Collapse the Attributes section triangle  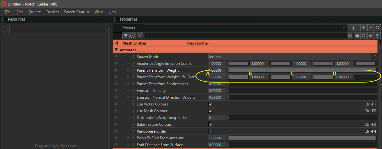116,50
